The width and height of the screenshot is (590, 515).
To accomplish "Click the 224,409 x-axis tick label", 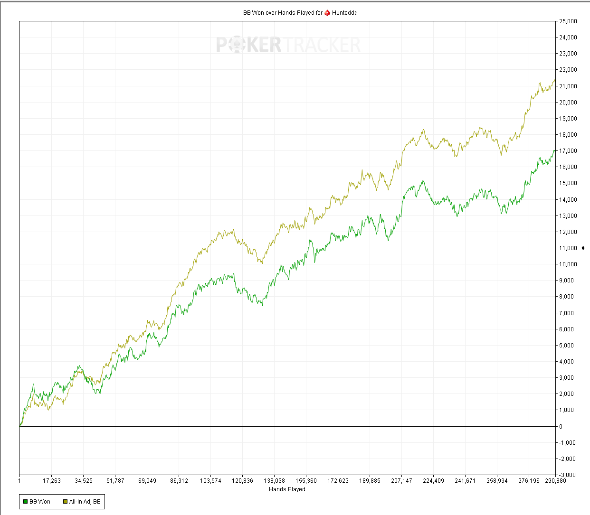I will point(433,481).
